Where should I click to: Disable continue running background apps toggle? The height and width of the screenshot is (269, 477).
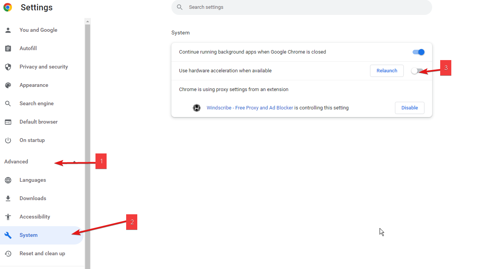(418, 52)
